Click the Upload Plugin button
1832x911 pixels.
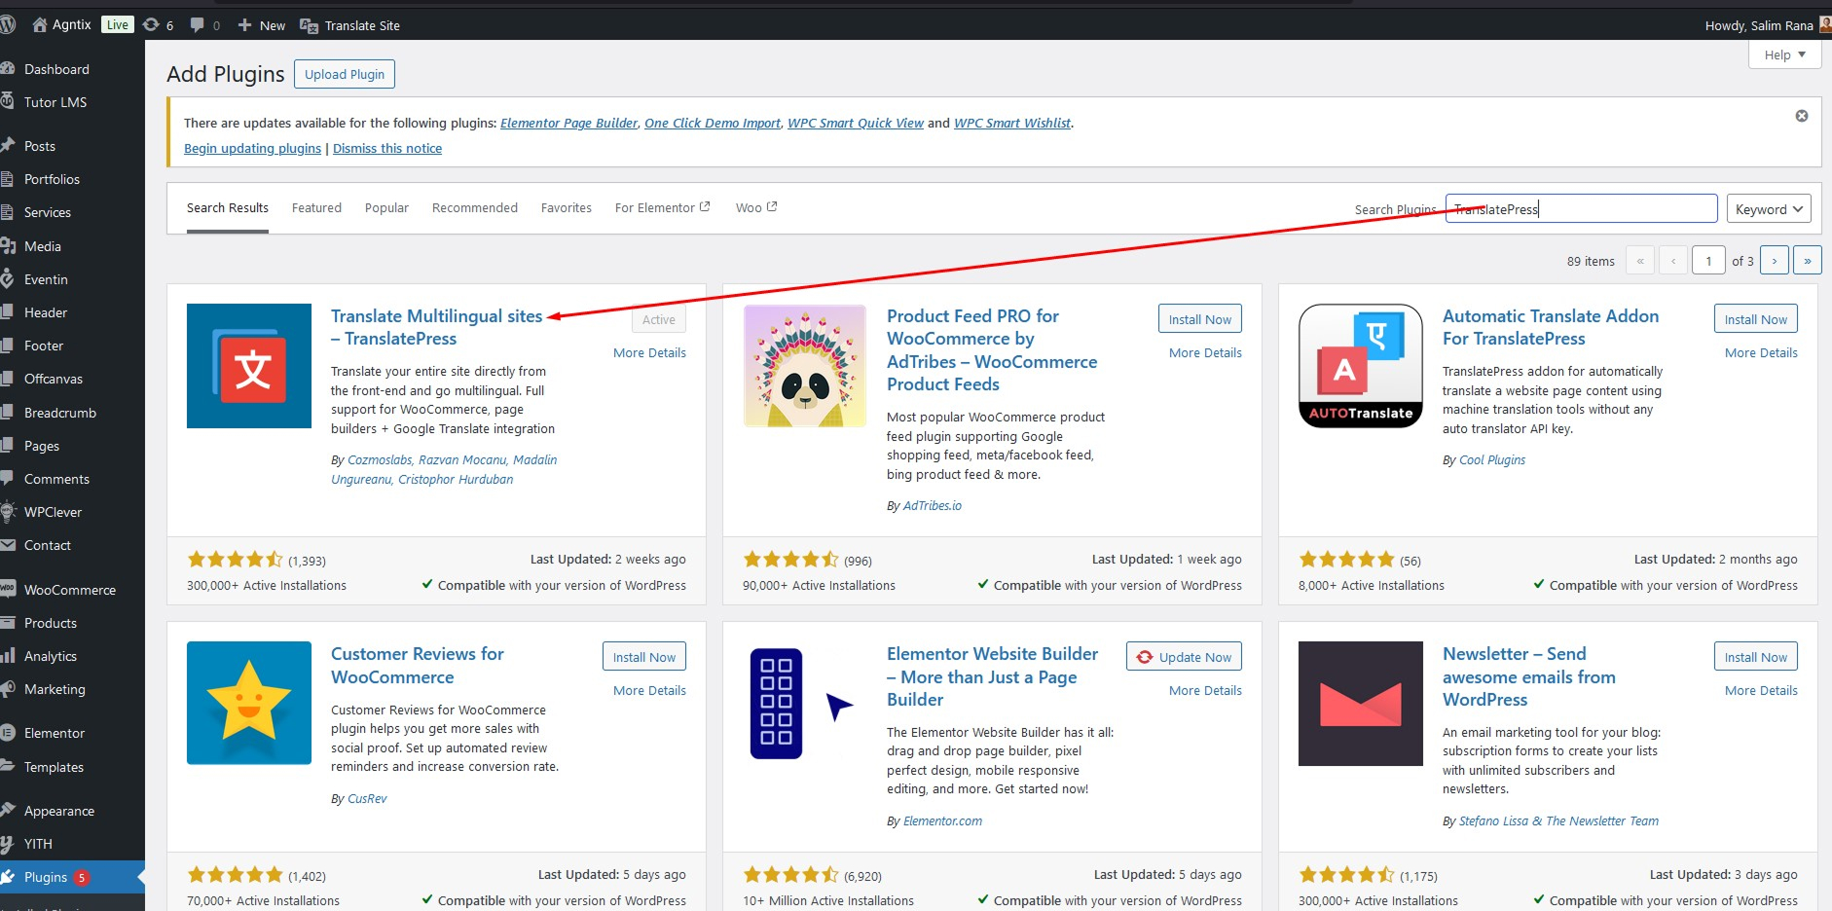coord(345,75)
